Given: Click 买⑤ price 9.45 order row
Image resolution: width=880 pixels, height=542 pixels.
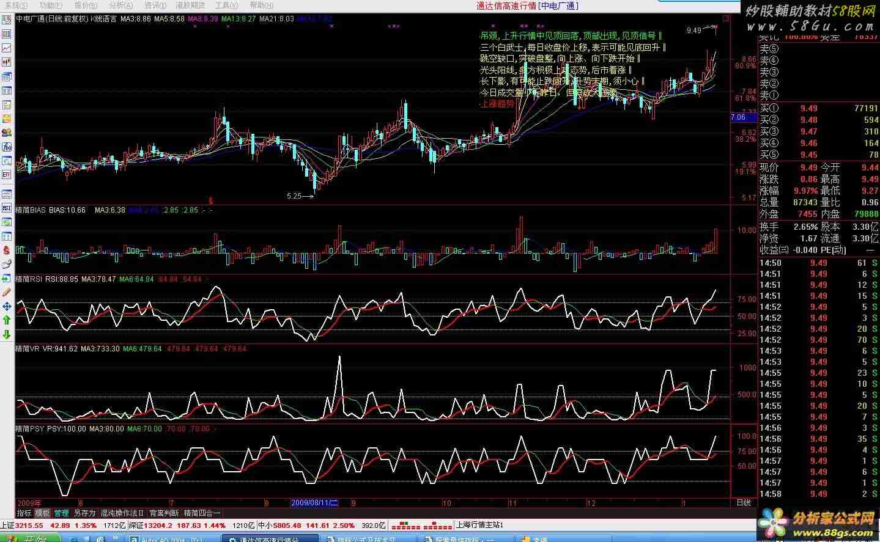Looking at the screenshot, I should (x=818, y=155).
